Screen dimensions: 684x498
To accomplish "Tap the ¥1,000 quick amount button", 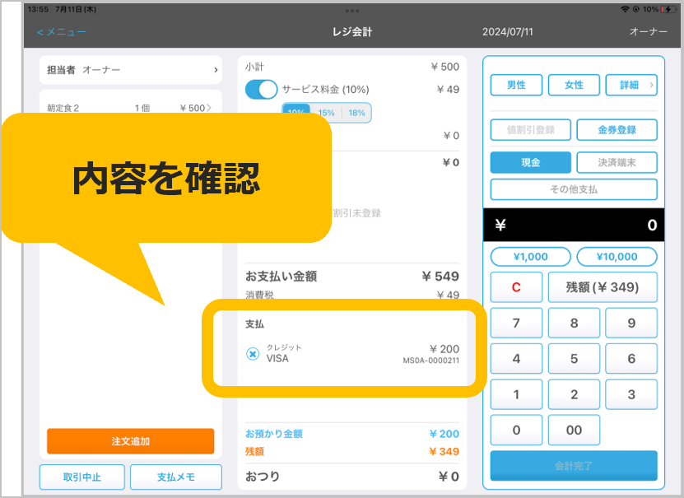I will tap(530, 257).
